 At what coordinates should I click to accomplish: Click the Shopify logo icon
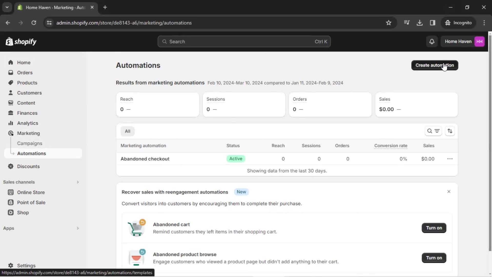point(9,41)
